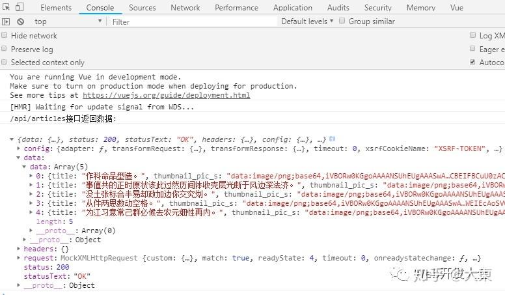Check the Preserve log option
This screenshot has height=295, width=505.
[x=5, y=49]
